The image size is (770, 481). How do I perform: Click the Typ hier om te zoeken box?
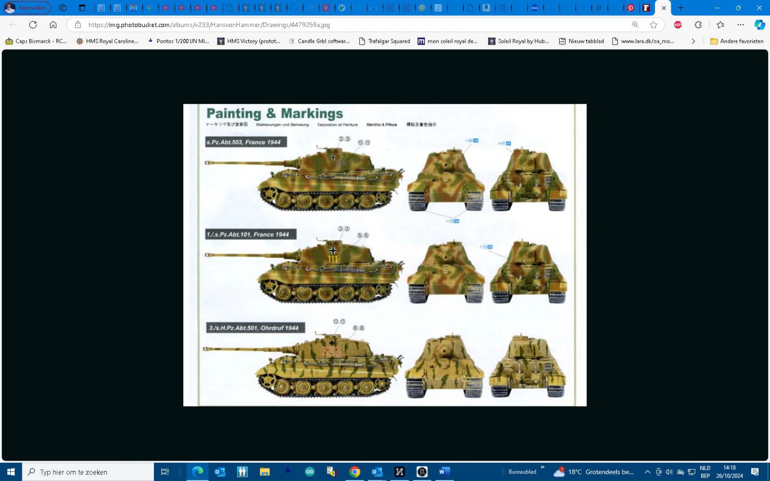88,472
